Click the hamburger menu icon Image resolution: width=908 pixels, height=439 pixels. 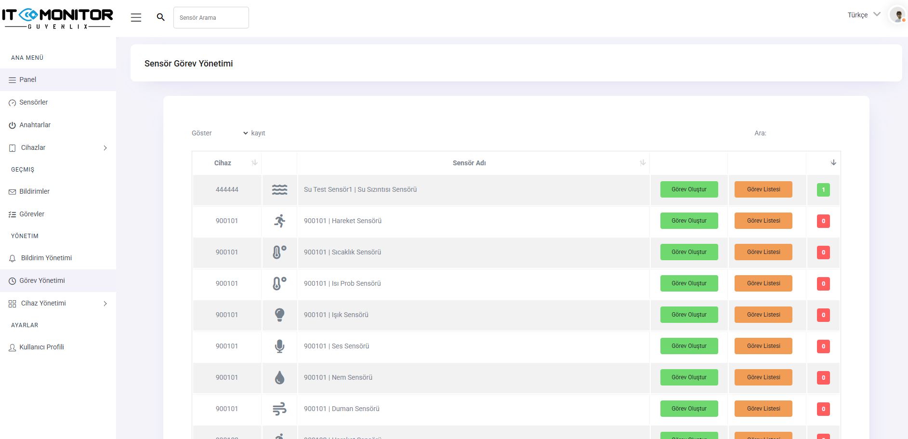(x=136, y=17)
